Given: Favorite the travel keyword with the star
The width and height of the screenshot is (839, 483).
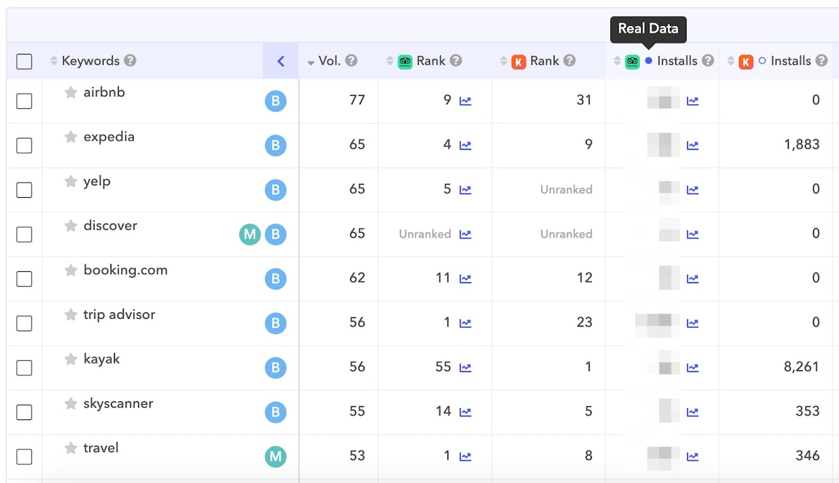Looking at the screenshot, I should (x=71, y=448).
